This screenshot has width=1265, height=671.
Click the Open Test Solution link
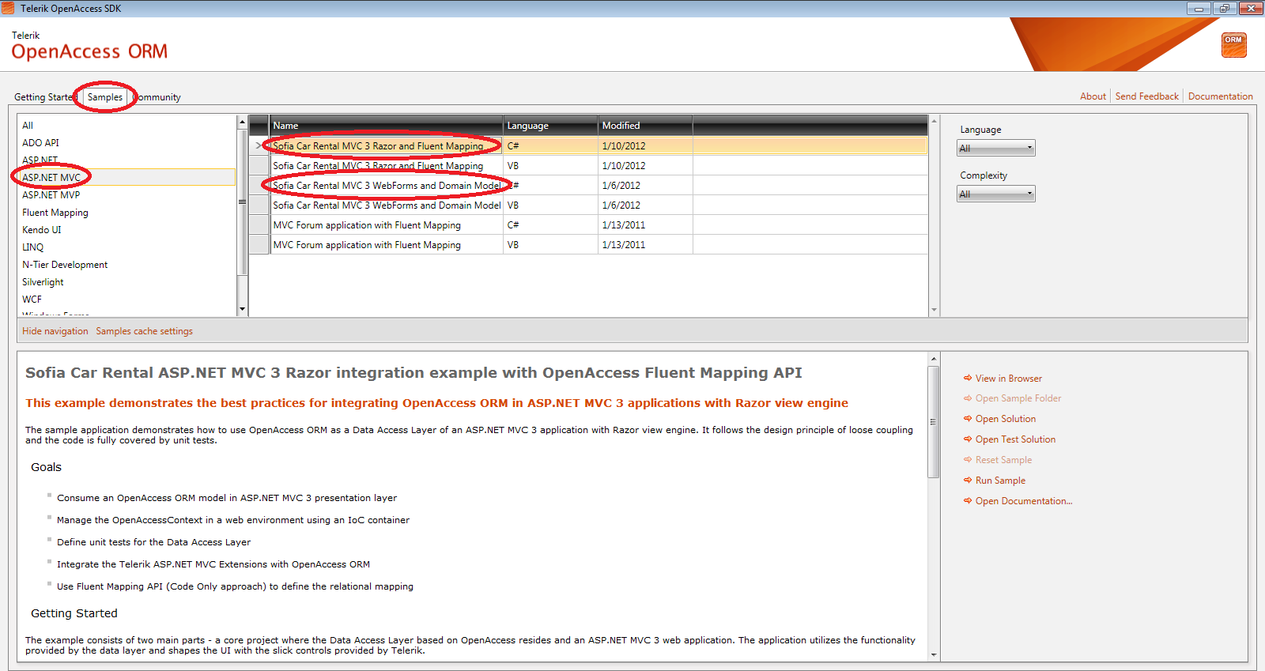[x=1015, y=439]
